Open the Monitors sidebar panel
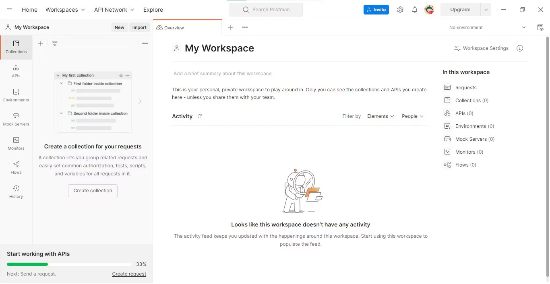This screenshot has width=550, height=284. tap(16, 143)
